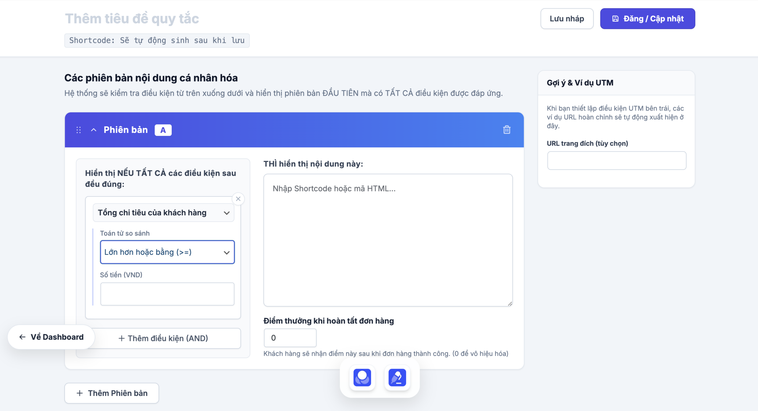Screen dimensions: 758x411
Task: Open the pen edit floating icon
Action: pyautogui.click(x=397, y=377)
